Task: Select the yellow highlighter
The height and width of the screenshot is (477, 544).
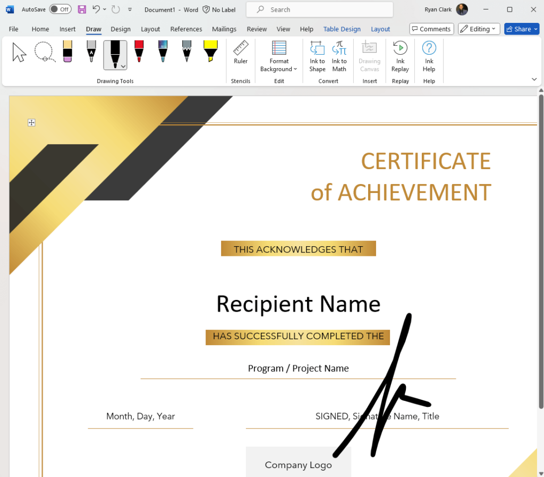Action: [x=210, y=52]
